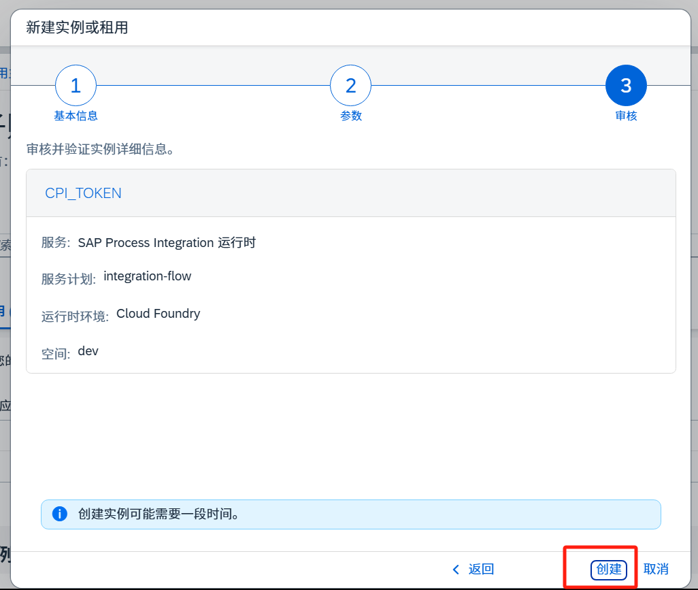Select the space value dev
This screenshot has width=698, height=590.
tap(88, 351)
